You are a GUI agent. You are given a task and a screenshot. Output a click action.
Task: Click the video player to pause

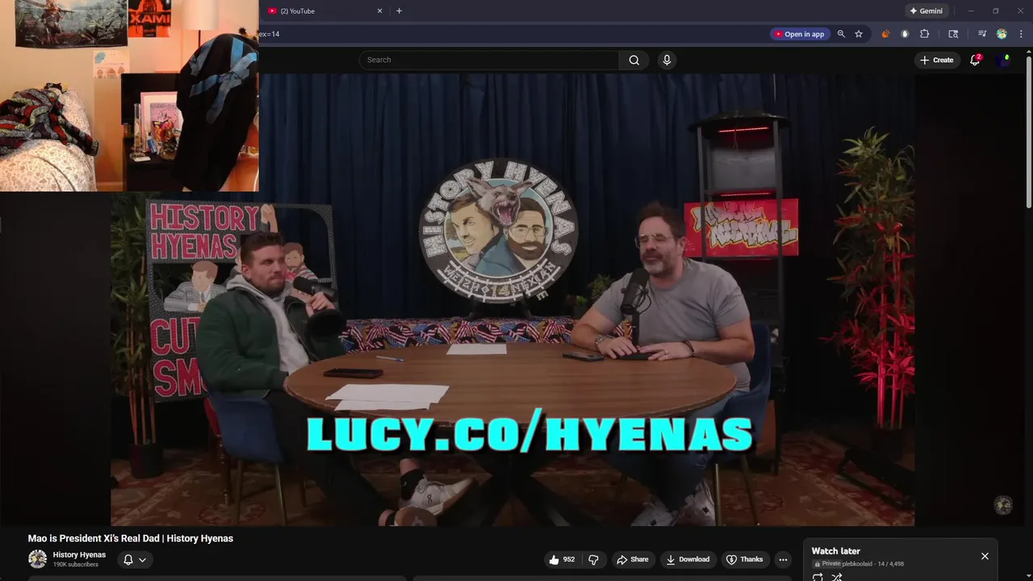pyautogui.click(x=512, y=299)
